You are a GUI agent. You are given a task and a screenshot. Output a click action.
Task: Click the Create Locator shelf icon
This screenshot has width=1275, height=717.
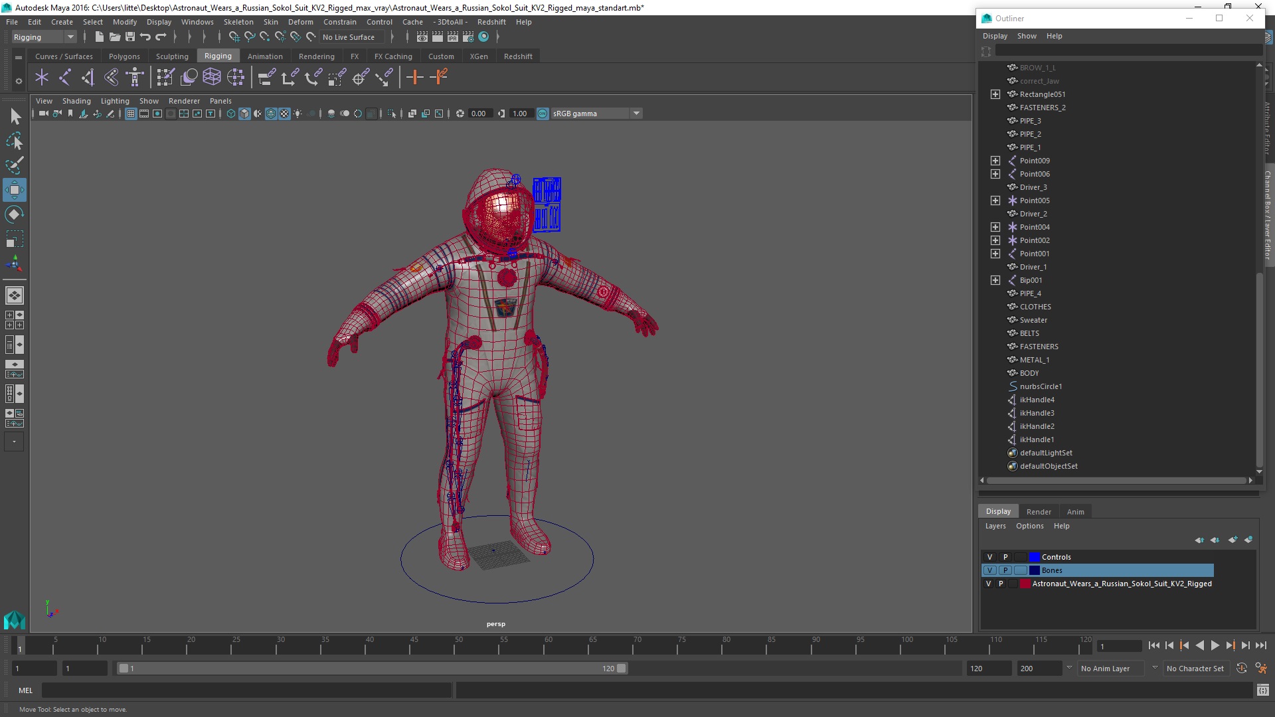(42, 78)
